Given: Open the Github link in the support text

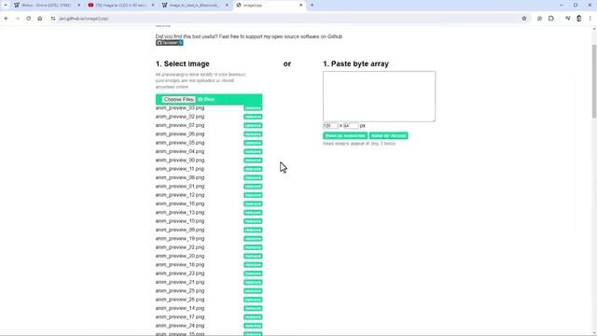Looking at the screenshot, I should click(x=335, y=36).
